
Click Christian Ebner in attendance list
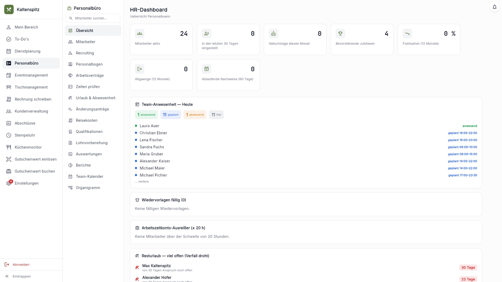click(x=153, y=133)
